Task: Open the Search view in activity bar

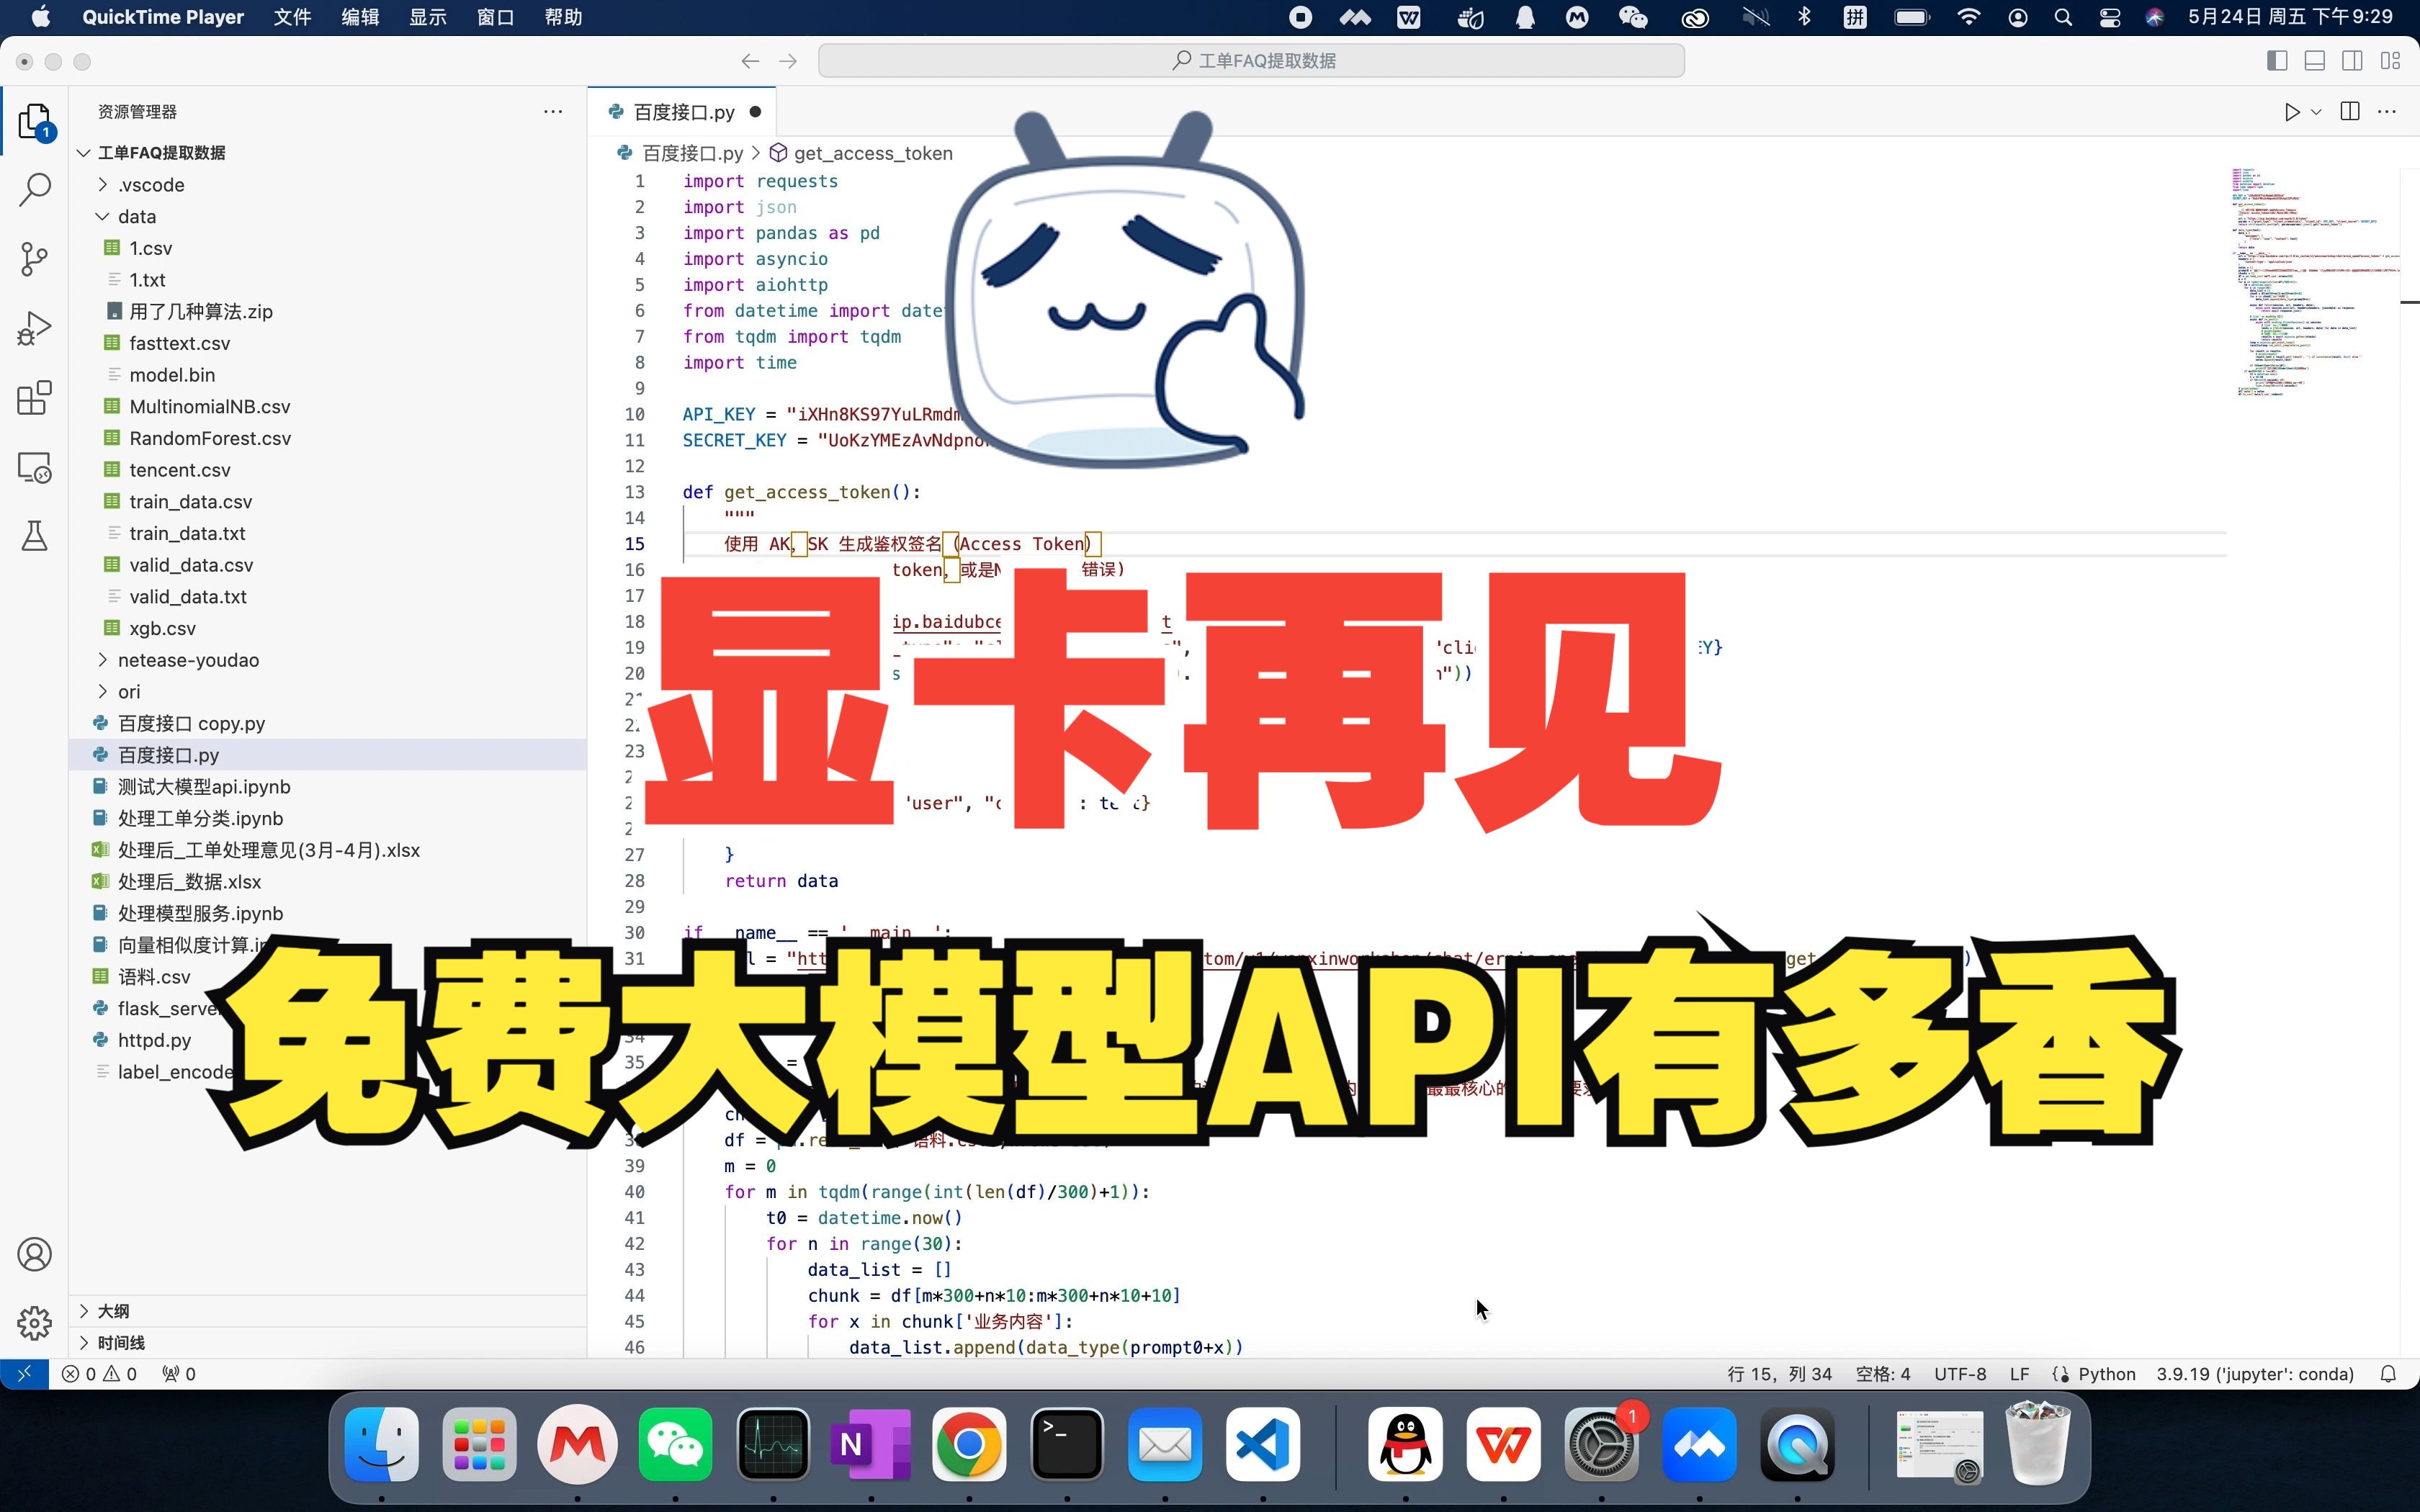Action: (35, 189)
